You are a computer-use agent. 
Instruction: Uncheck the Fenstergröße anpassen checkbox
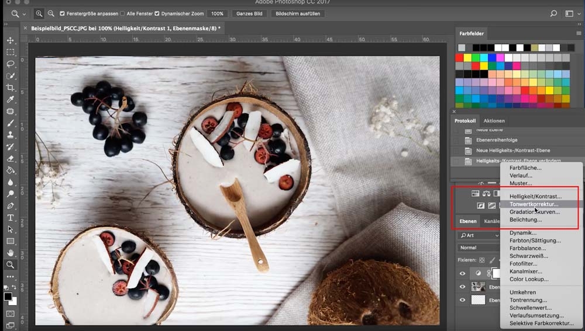pos(63,13)
